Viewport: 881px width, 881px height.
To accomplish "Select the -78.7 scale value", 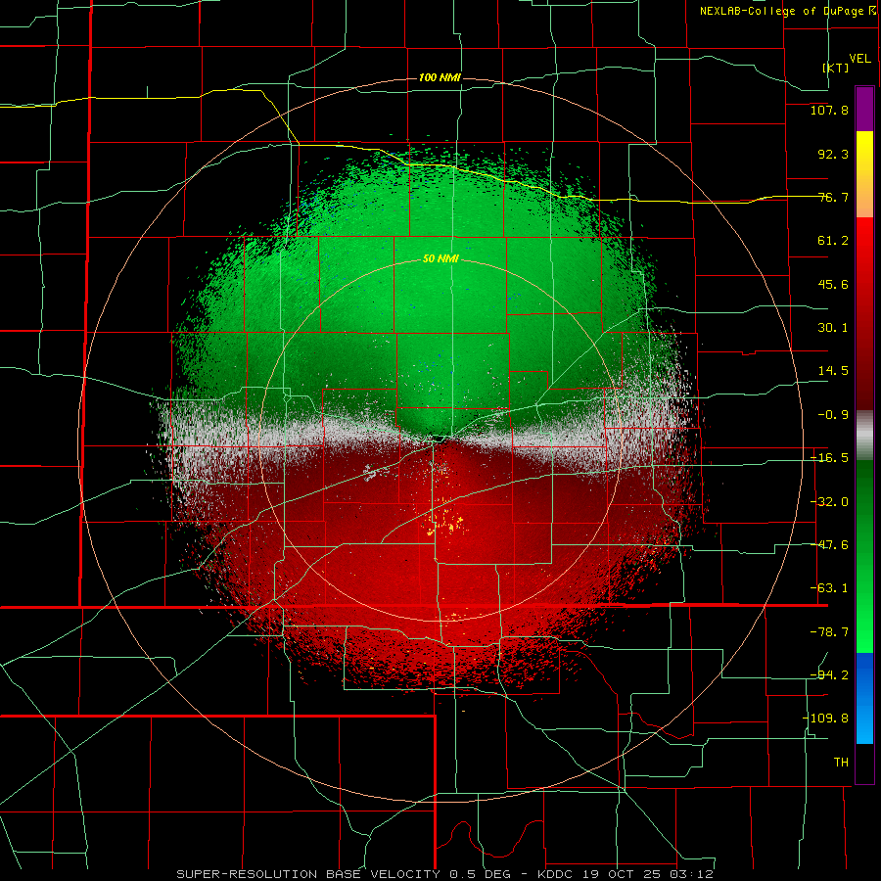I will [x=829, y=632].
